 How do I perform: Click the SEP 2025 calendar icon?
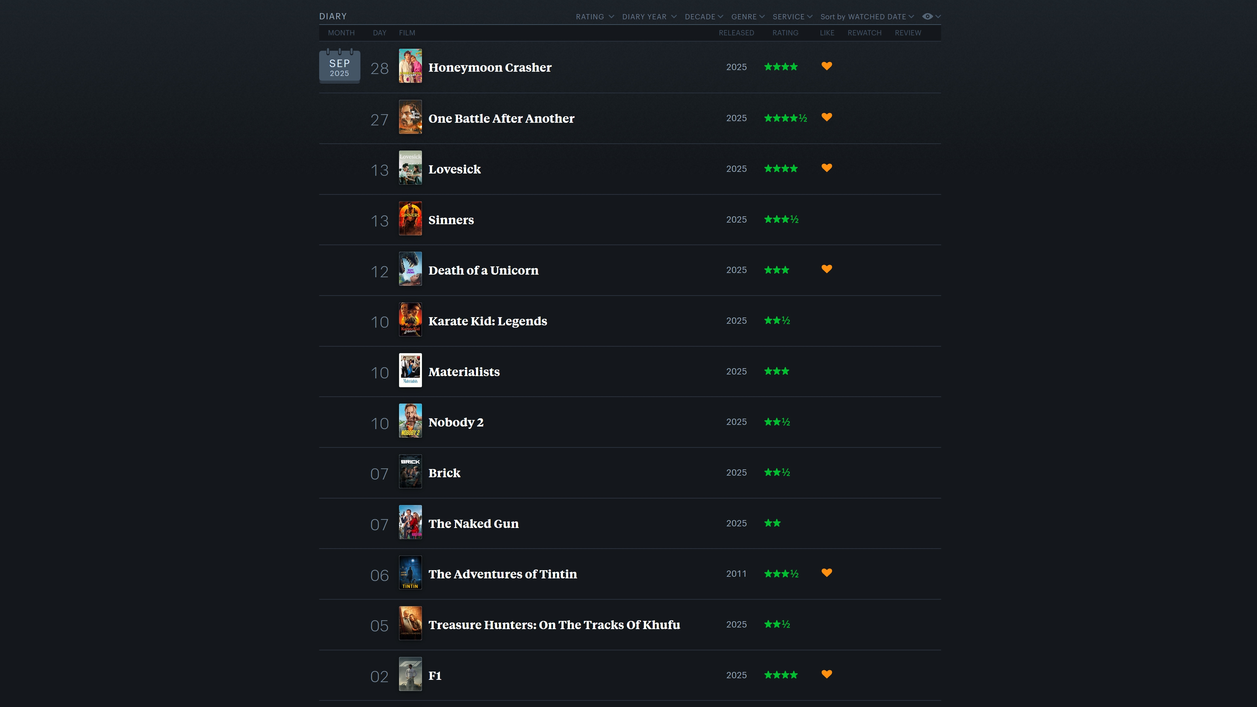pyautogui.click(x=340, y=66)
